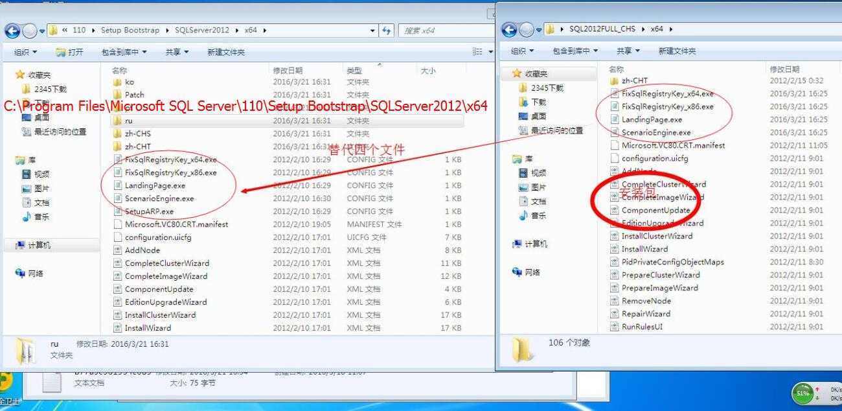
Task: Select Microsoft.VC80.CRT.manifest in left window
Action: [x=176, y=224]
